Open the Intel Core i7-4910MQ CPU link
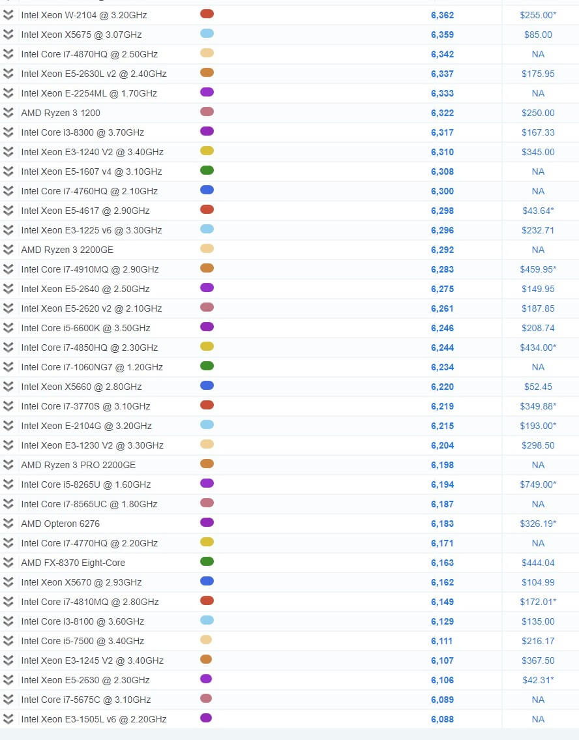The height and width of the screenshot is (740, 579). coord(90,269)
